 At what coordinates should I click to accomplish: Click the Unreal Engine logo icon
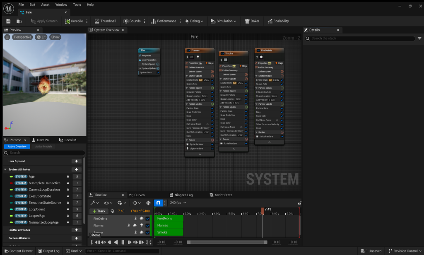[9, 9]
